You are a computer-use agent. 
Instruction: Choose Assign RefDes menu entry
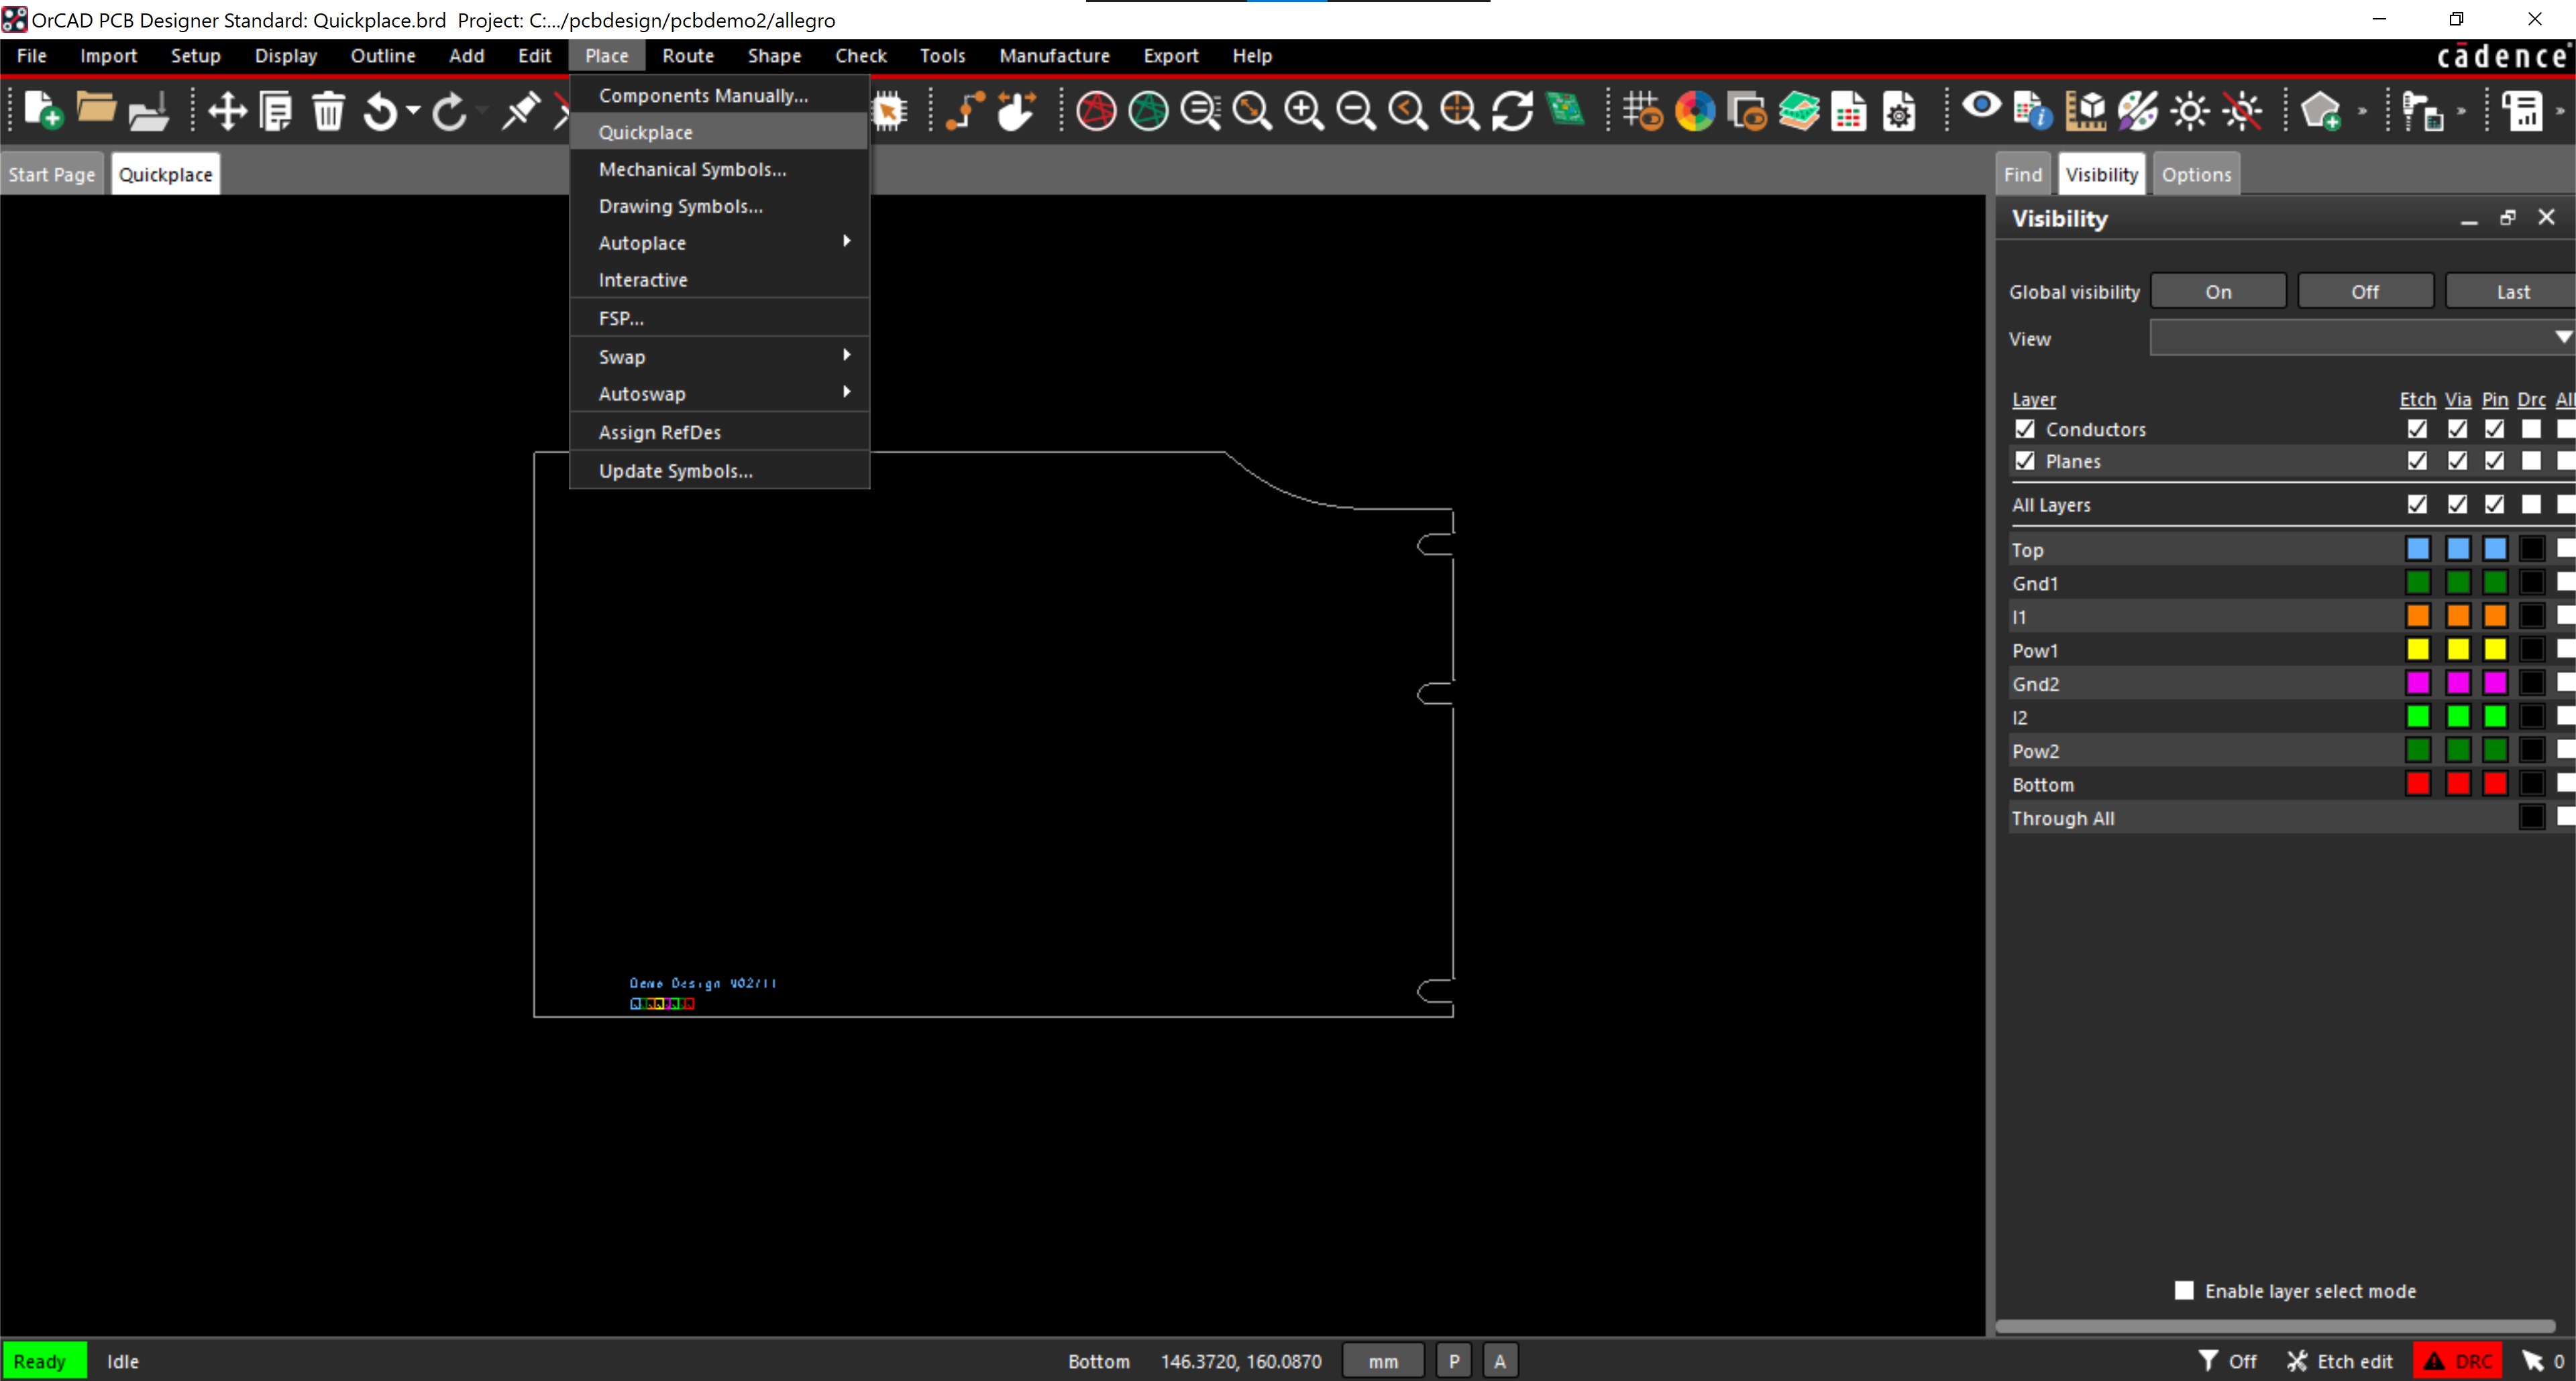718,432
